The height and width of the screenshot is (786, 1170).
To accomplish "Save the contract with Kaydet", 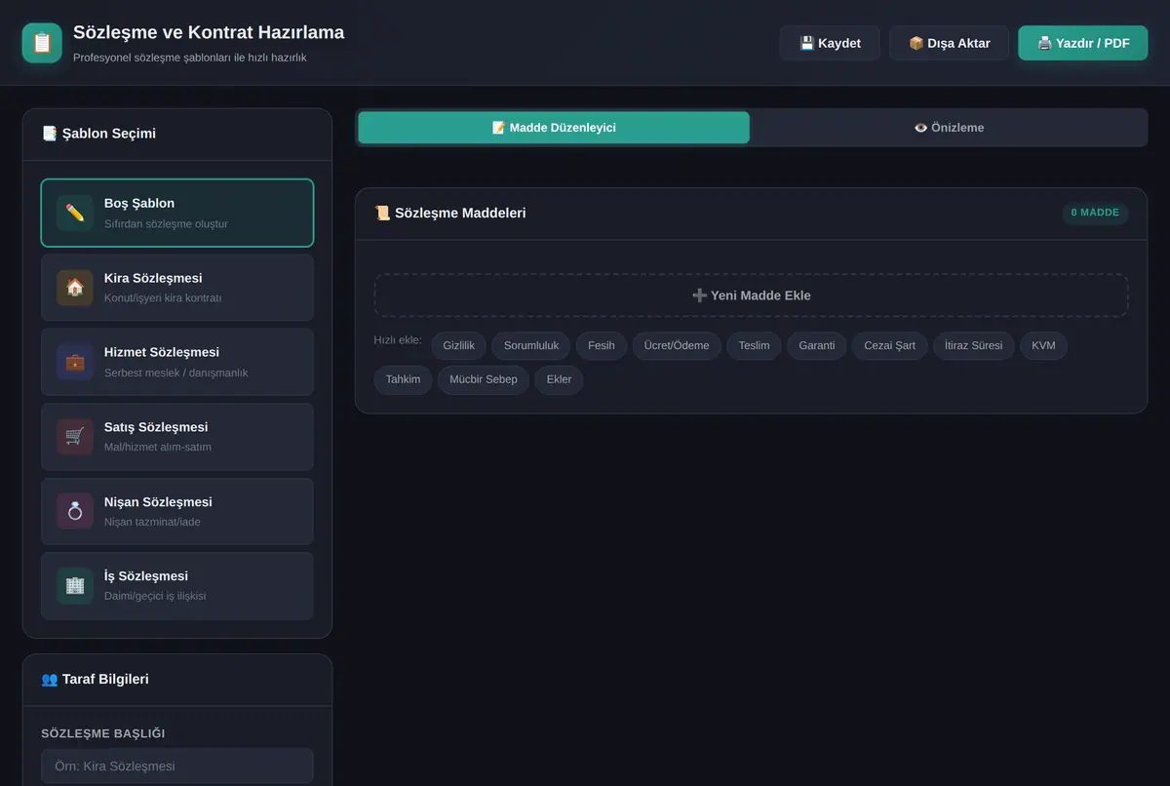I will click(830, 43).
